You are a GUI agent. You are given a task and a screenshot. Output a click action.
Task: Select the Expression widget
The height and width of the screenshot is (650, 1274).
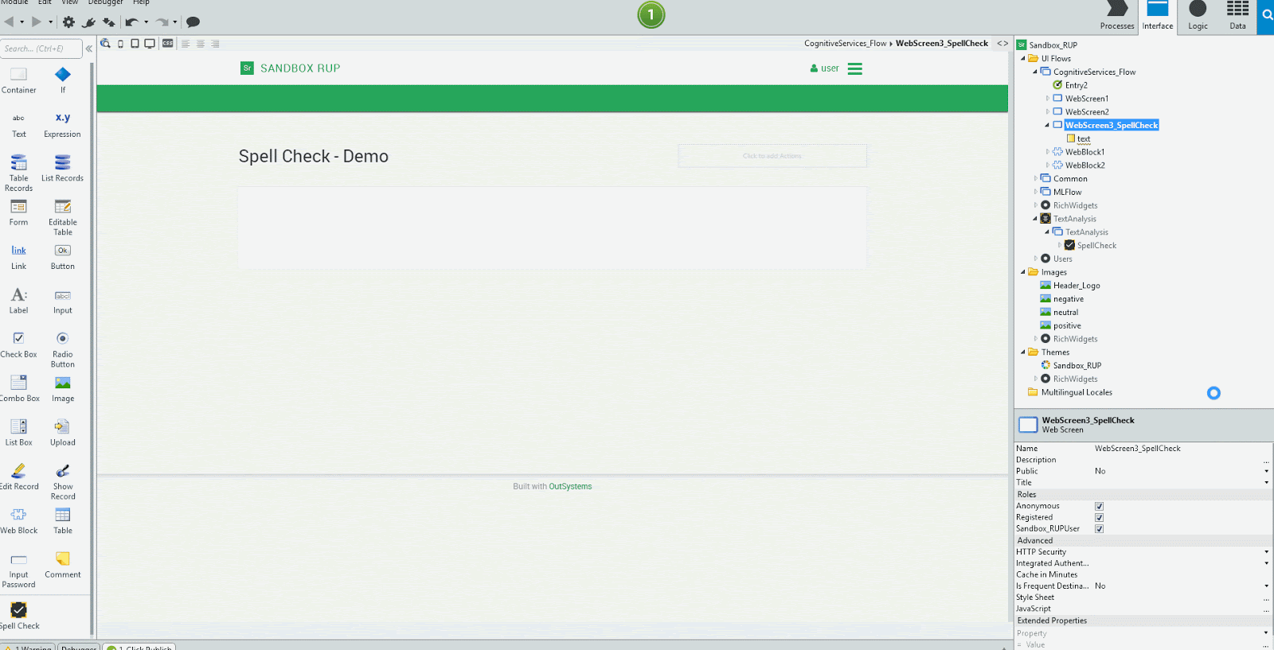63,125
